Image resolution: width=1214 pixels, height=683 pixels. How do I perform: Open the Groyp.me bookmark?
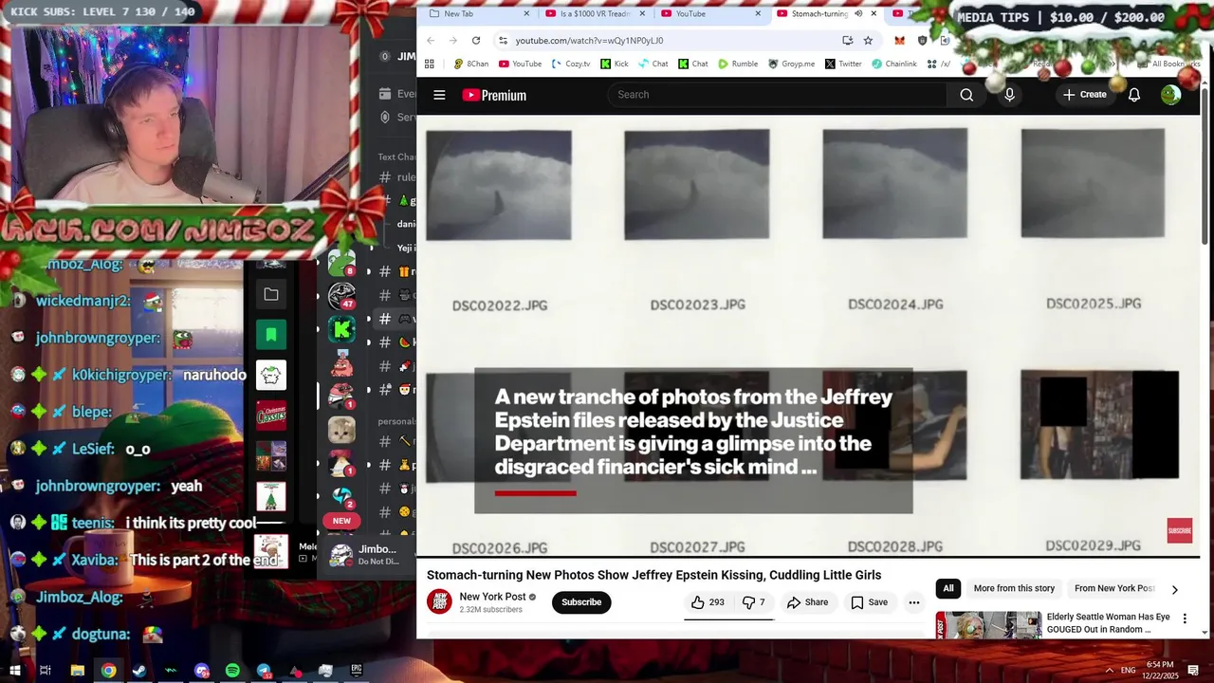pos(791,64)
